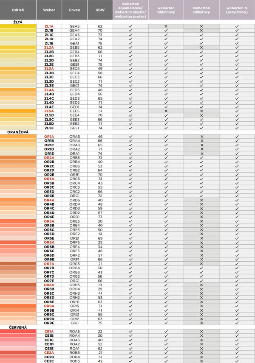
Task: Click silikátový check mark in OR7C row
Action: (201, 272)
